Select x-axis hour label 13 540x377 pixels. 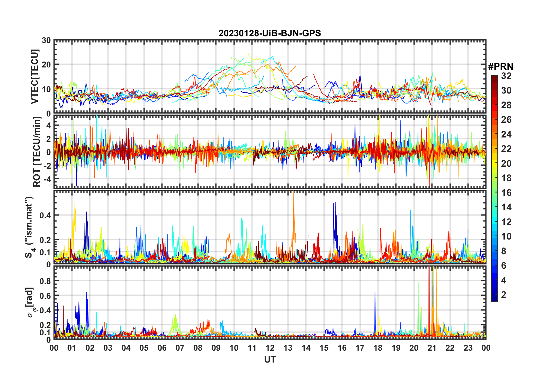pyautogui.click(x=288, y=348)
